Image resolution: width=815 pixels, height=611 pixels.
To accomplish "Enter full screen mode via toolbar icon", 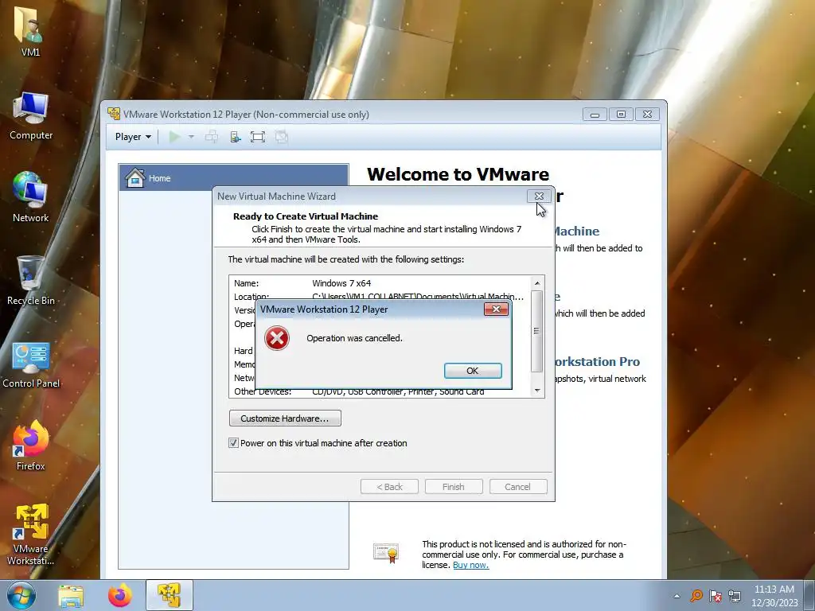I will pyautogui.click(x=258, y=137).
